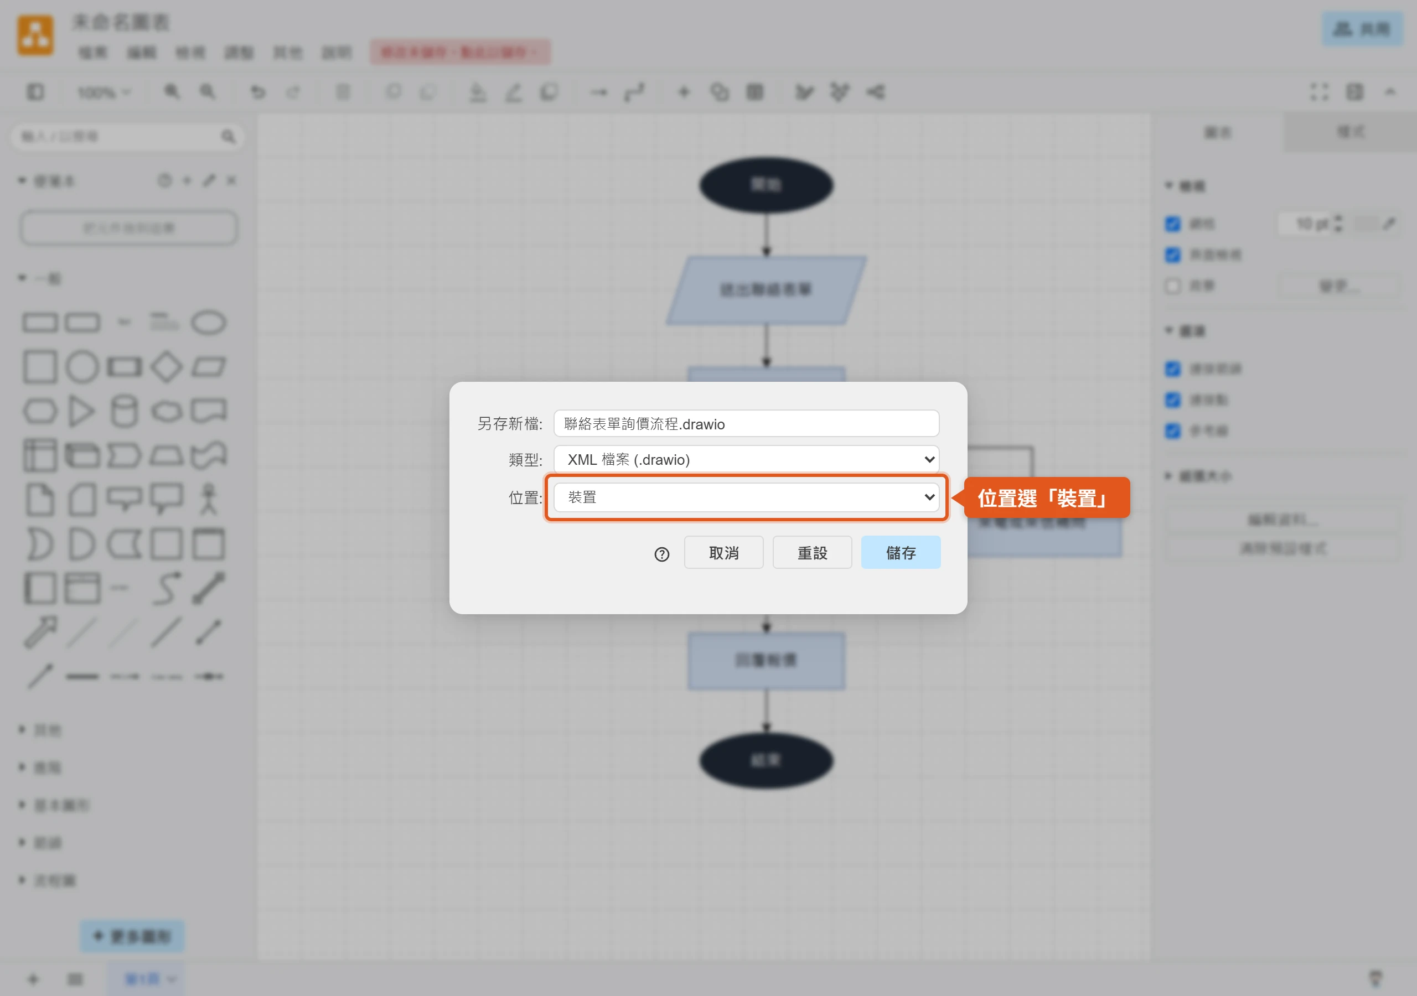This screenshot has width=1417, height=996.
Task: Click the 取消 button
Action: coord(723,552)
